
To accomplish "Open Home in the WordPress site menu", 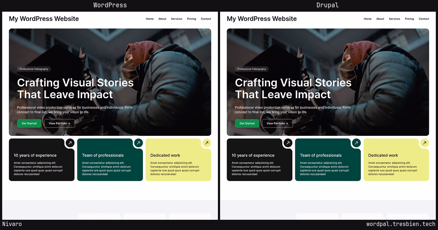I will pyautogui.click(x=150, y=19).
